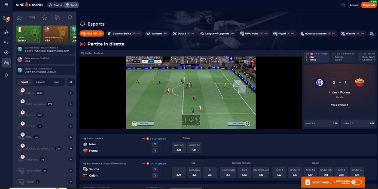Image resolution: width=378 pixels, height=189 pixels.
Task: Expand Tennis with plus
Action: (x=70, y=115)
